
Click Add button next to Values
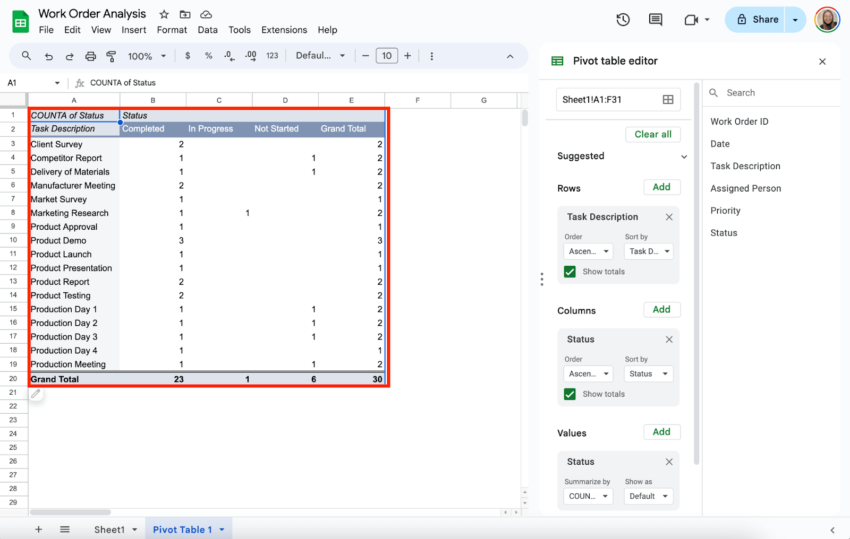coord(661,432)
